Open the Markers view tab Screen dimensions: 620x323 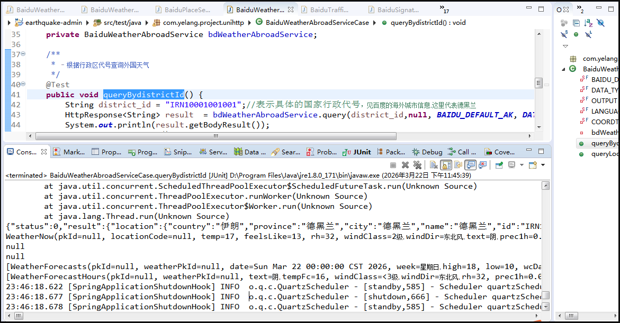coord(69,152)
